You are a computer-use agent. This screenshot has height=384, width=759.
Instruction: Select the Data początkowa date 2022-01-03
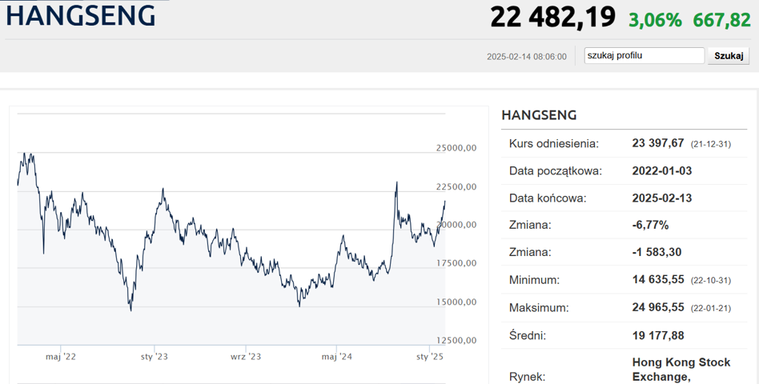(x=661, y=171)
